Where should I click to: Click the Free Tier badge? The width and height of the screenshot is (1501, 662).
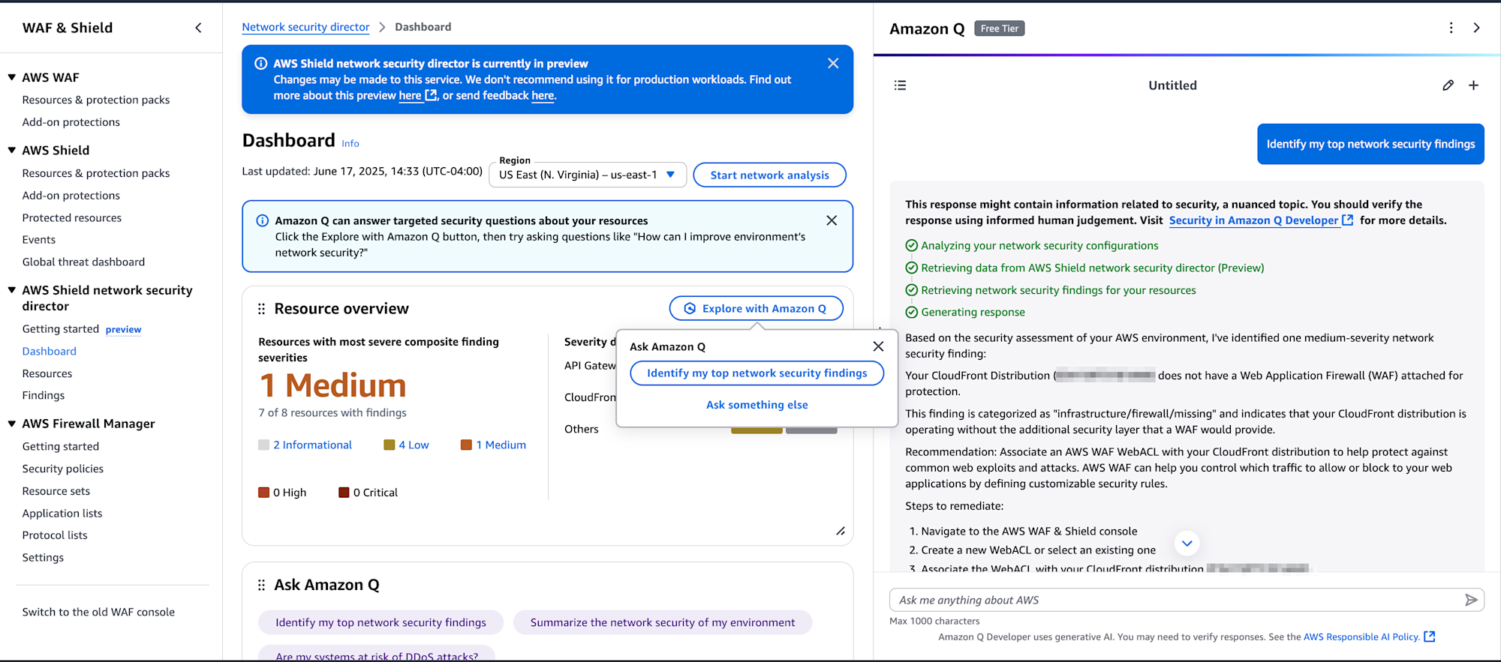[x=1000, y=28]
